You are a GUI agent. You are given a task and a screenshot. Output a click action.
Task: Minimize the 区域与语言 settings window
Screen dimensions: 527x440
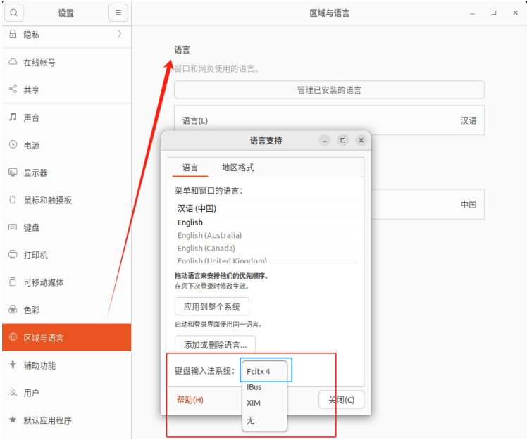[473, 13]
